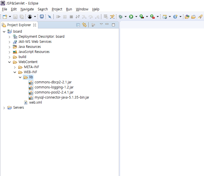Image resolution: width=204 pixels, height=176 pixels.
Task: Click the Step Into icon
Action: click(84, 17)
